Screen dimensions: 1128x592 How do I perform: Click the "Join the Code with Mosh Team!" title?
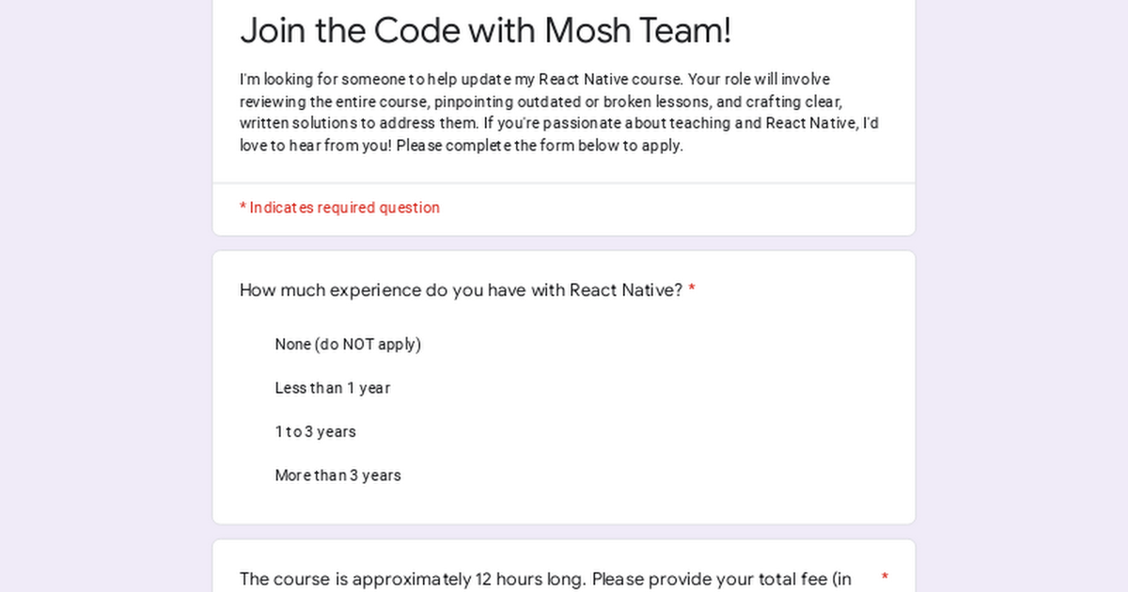click(485, 30)
